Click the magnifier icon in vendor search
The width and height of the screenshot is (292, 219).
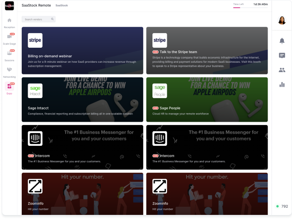click(x=53, y=19)
